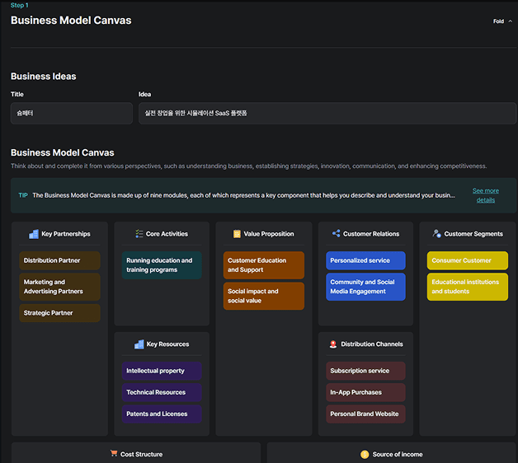Click the Customer Relations share icon
The image size is (518, 463).
click(337, 233)
